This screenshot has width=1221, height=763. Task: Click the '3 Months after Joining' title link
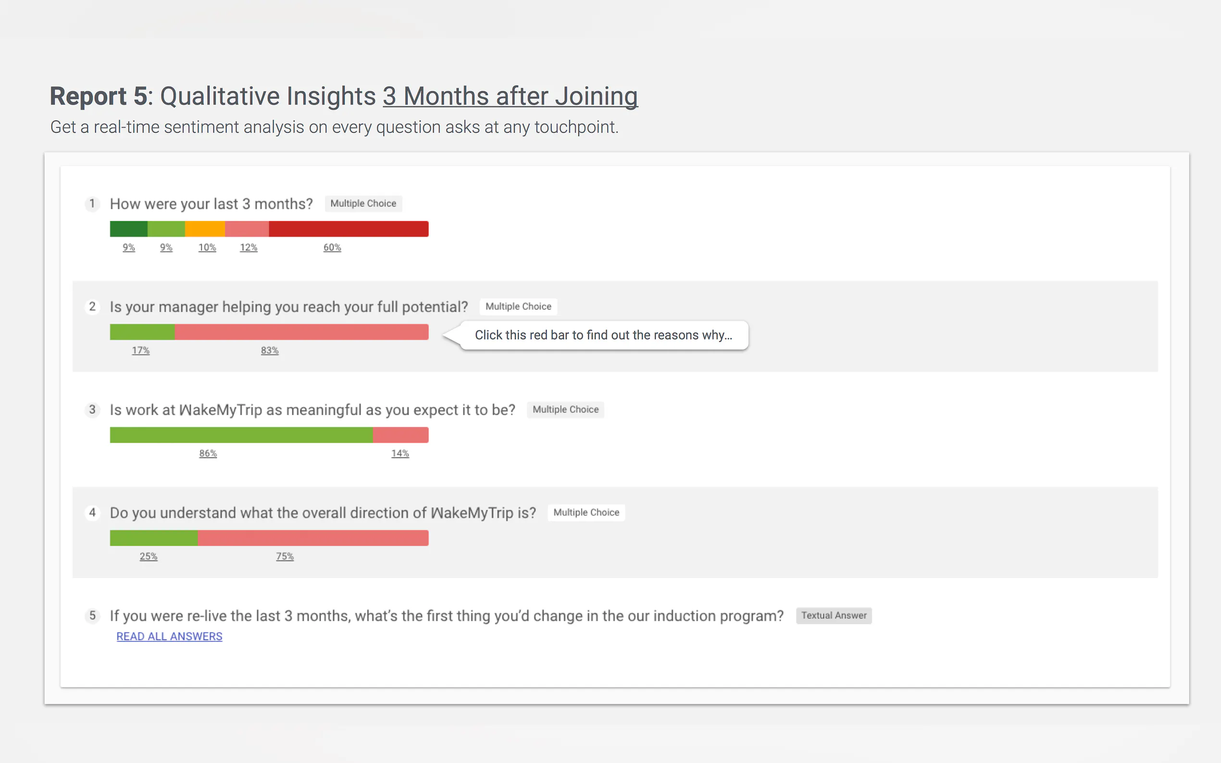pos(510,96)
